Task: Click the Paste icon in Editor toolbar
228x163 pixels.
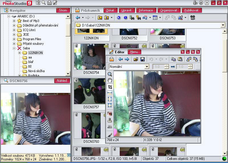Action: point(180,59)
